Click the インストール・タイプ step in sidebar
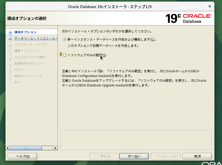This screenshot has width=222, height=165. click(x=30, y=45)
